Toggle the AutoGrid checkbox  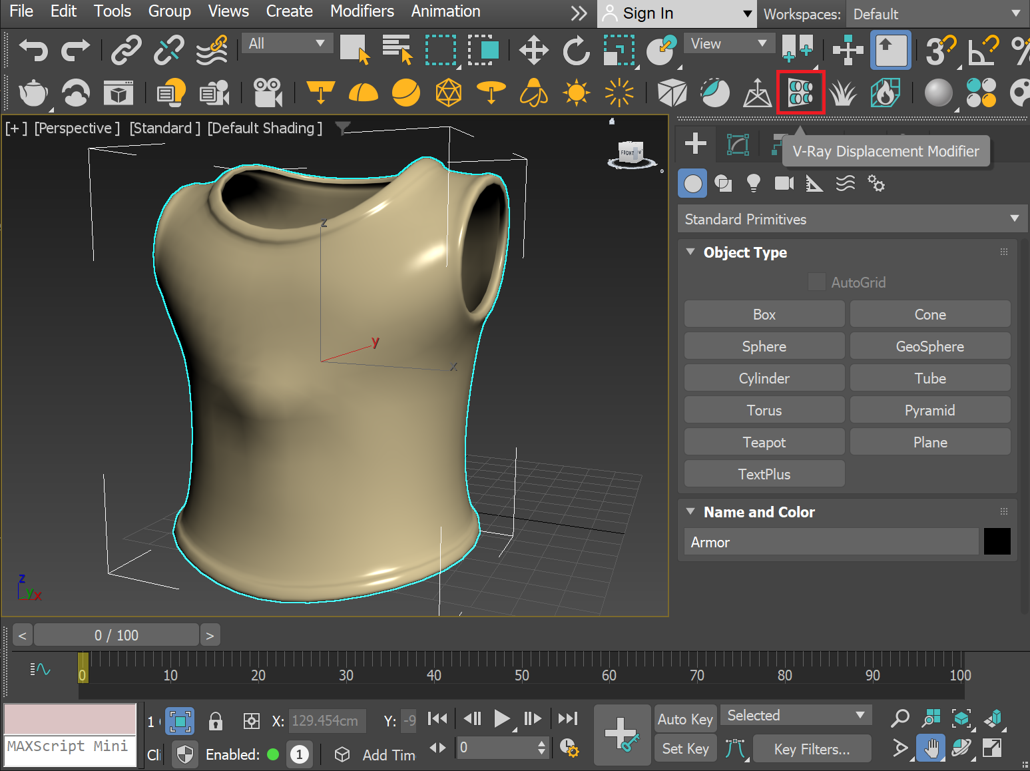pyautogui.click(x=816, y=282)
